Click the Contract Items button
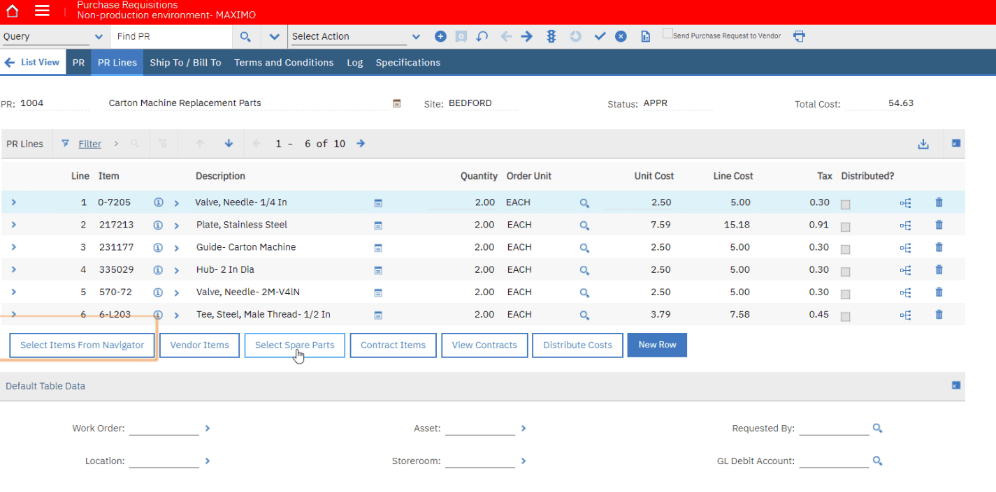The width and height of the screenshot is (996, 492). point(393,345)
